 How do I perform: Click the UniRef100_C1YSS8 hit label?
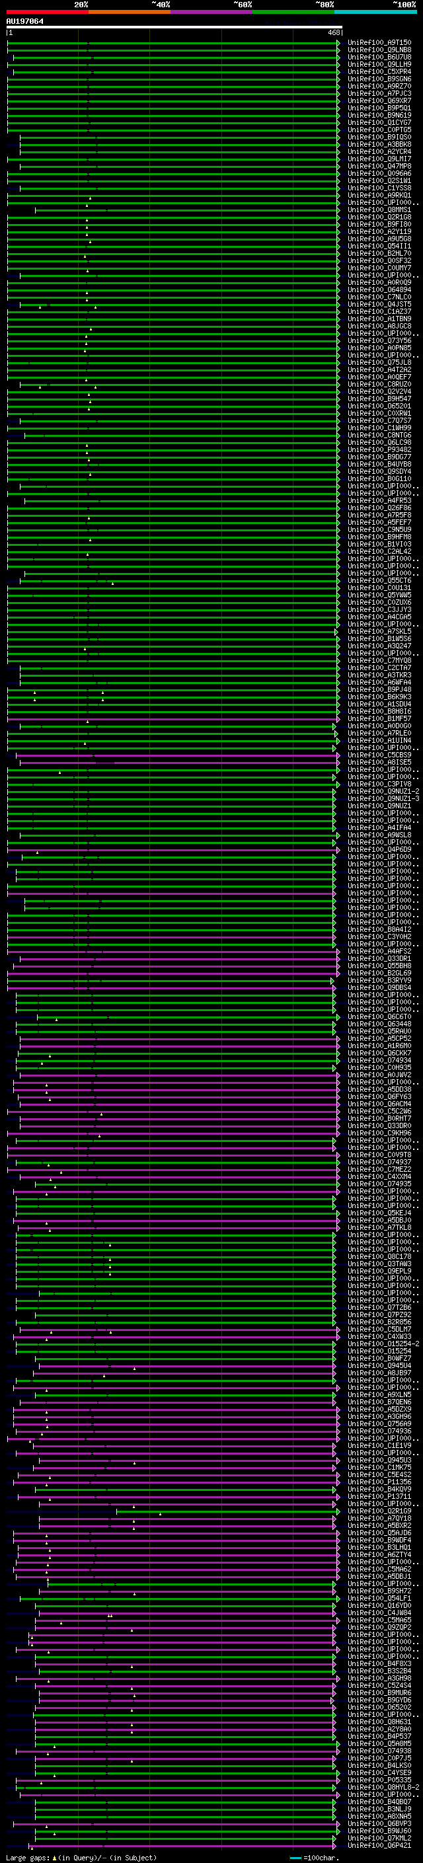tap(379, 188)
